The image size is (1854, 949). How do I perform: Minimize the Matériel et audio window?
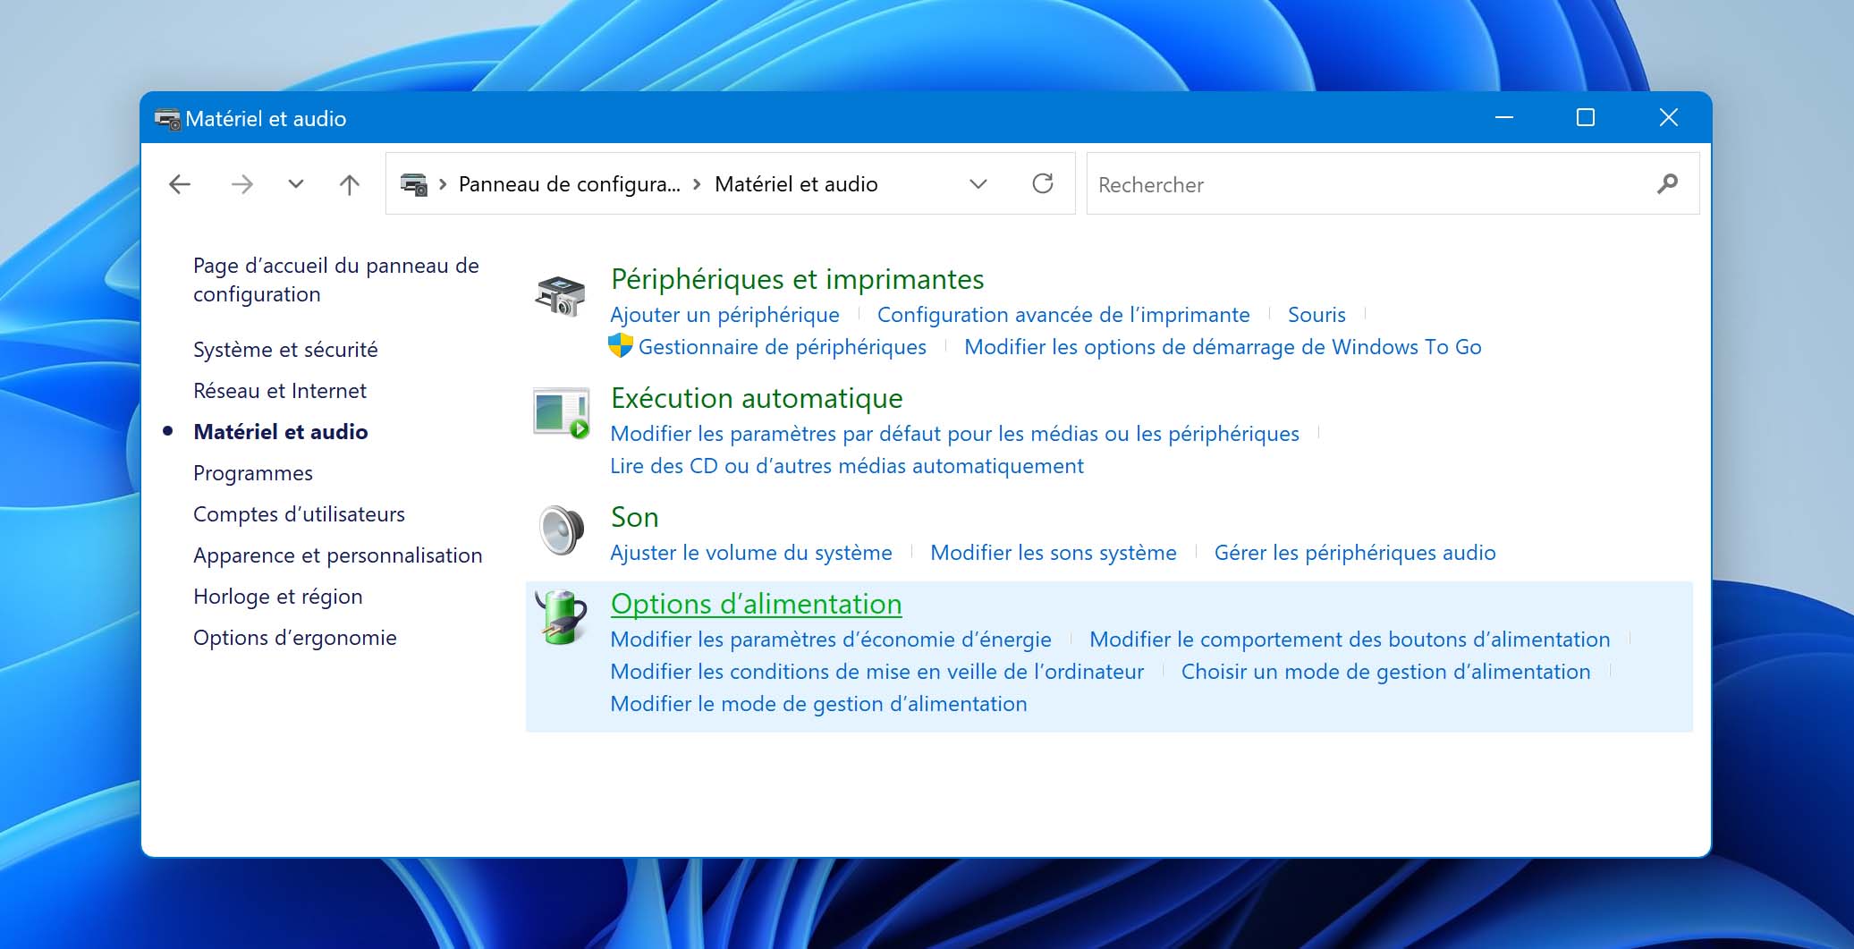1504,117
